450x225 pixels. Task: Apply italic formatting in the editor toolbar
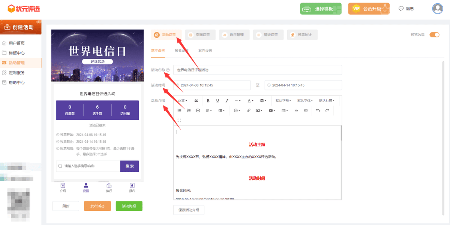[x=226, y=101]
